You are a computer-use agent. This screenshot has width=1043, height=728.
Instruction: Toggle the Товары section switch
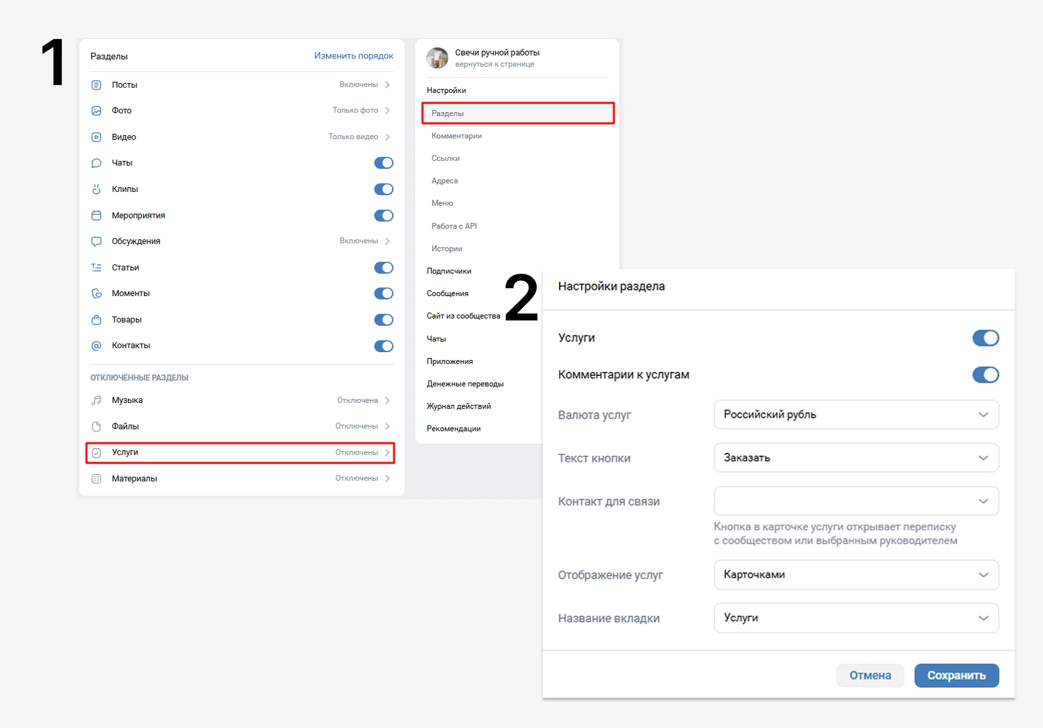click(384, 320)
